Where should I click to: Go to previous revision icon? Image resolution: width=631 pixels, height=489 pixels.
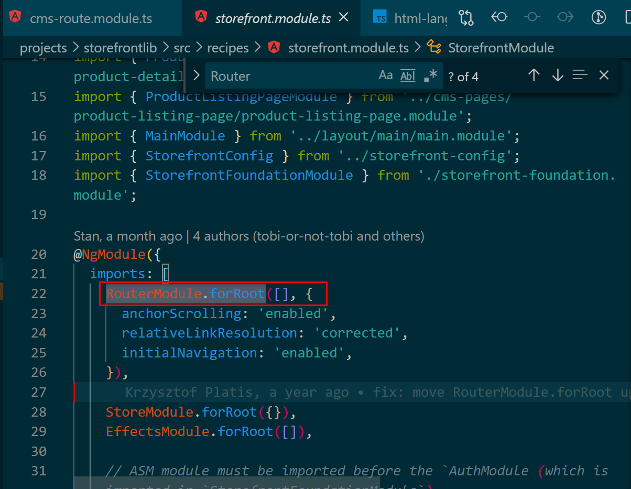click(499, 17)
